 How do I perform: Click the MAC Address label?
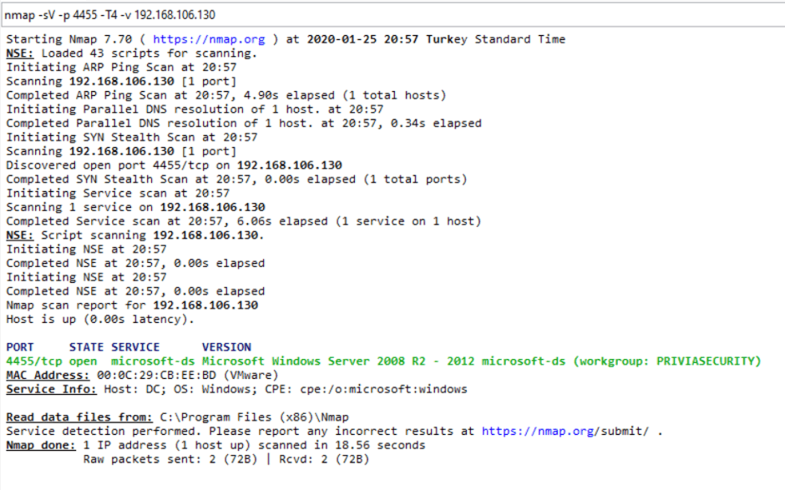point(48,376)
